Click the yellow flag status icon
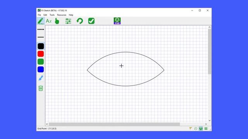The width and height of the screenshot is (248, 139). (x=191, y=129)
